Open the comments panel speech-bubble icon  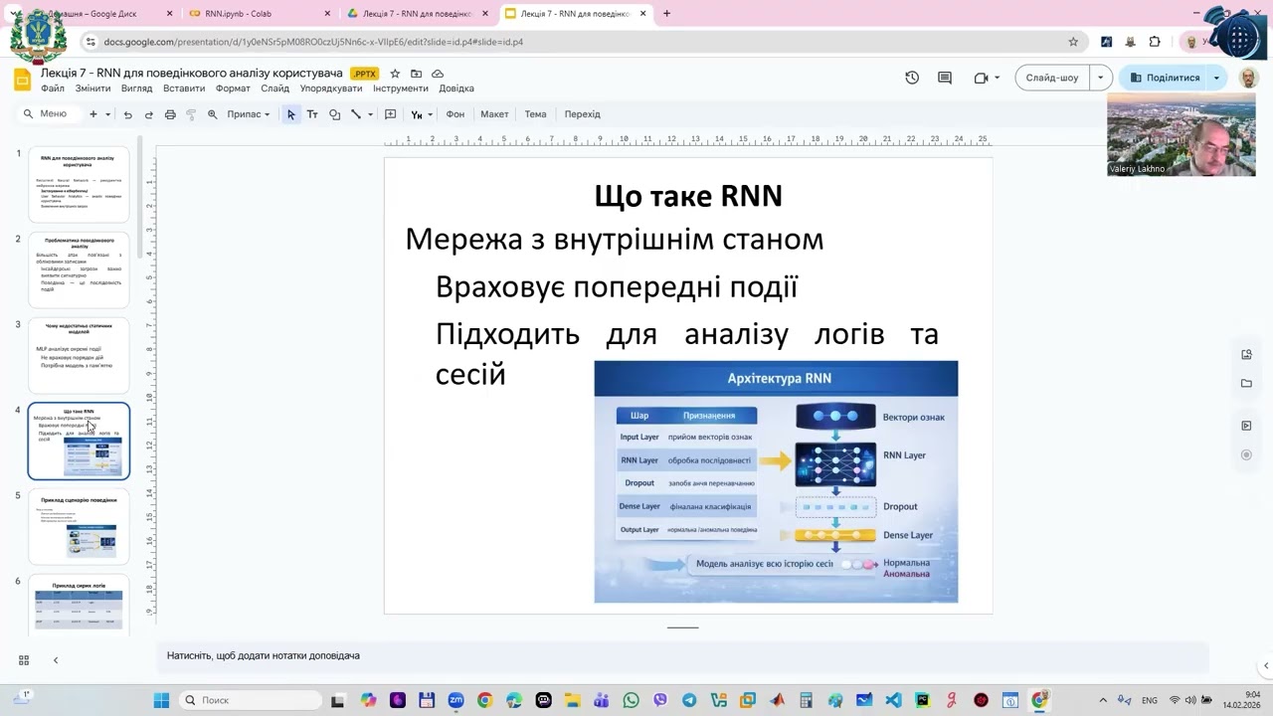point(945,78)
